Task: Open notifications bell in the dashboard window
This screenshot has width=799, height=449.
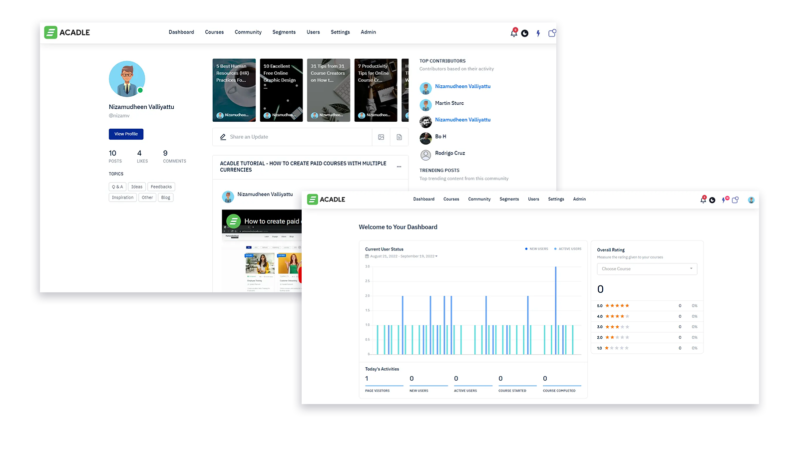Action: [703, 200]
